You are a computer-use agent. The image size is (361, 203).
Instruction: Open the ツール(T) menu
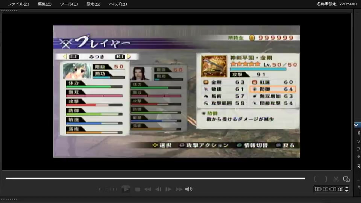[69, 4]
